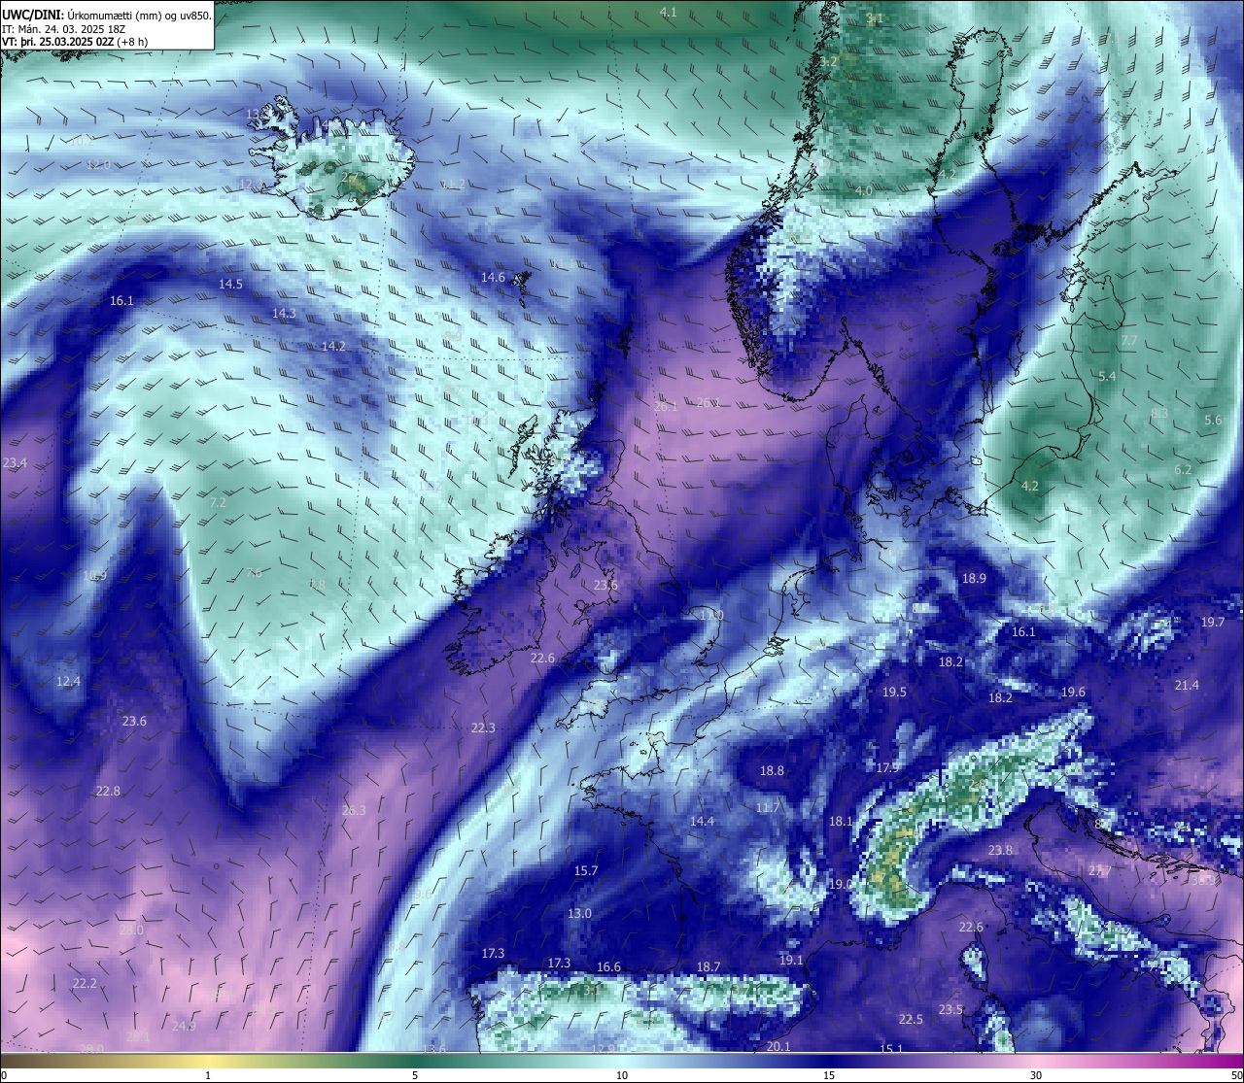The image size is (1244, 1083).
Task: Click the colorbar tick labeled 30
Action: pos(1036,1075)
